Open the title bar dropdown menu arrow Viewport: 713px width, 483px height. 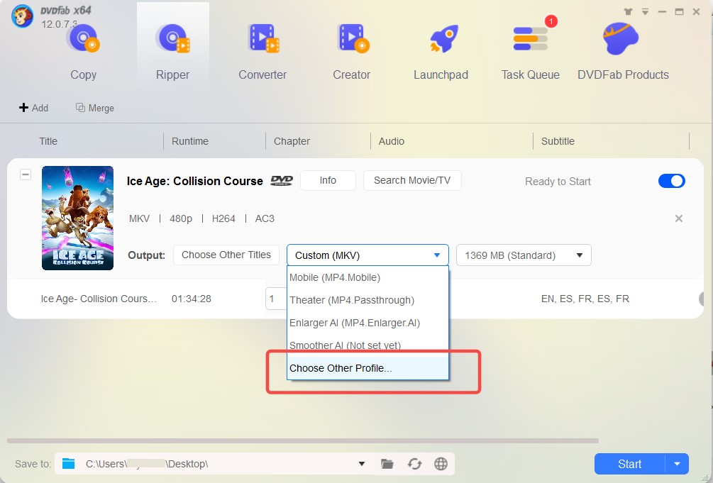coord(645,12)
